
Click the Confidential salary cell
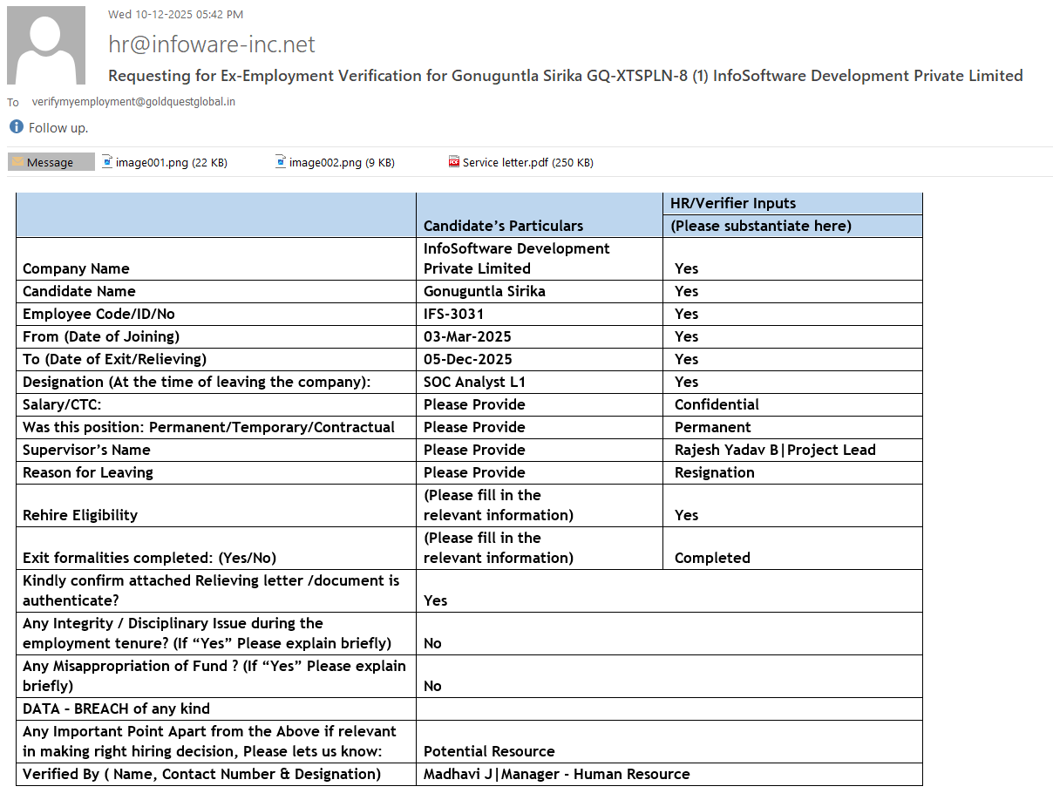[717, 404]
